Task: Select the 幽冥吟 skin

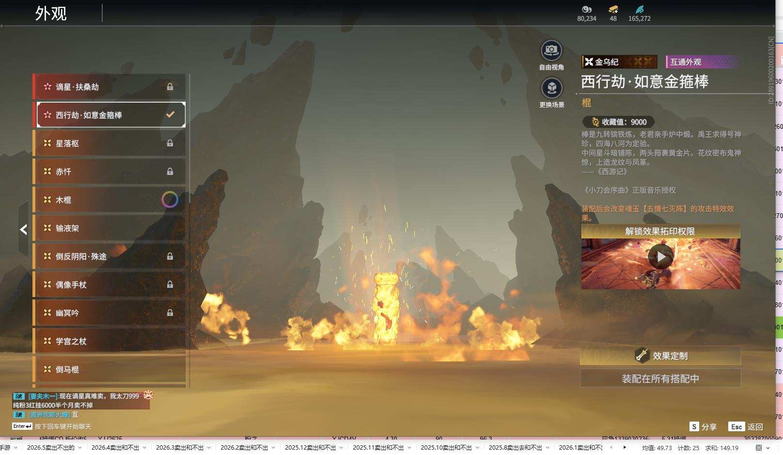Action: pyautogui.click(x=110, y=313)
